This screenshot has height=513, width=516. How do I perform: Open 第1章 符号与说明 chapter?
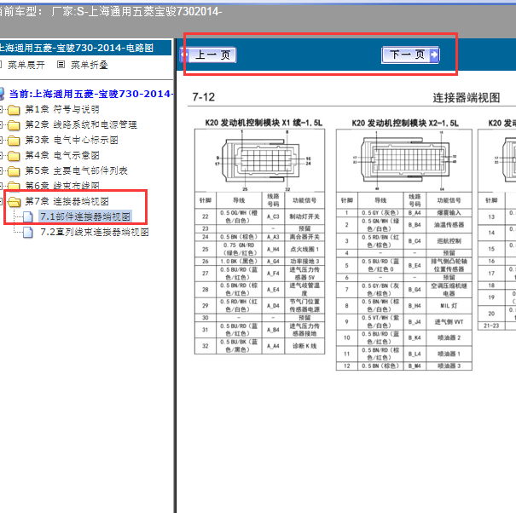(62, 109)
